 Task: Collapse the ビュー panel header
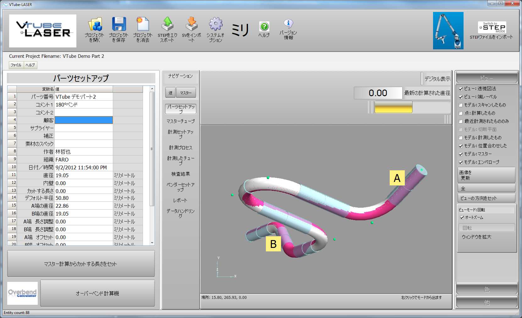tap(486, 78)
